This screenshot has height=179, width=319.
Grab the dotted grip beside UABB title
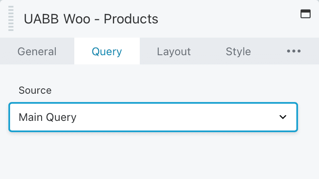11,18
